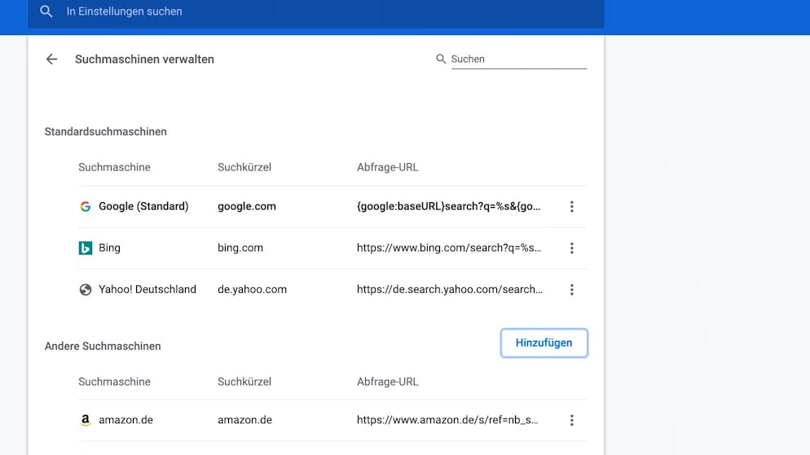Screen dimensions: 810x455
Task: Open the three-dot menu for Yahoo! Deutschland
Action: 571,289
